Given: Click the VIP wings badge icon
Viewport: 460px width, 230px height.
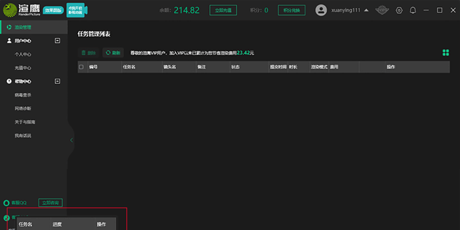Looking at the screenshot, I should (381, 10).
